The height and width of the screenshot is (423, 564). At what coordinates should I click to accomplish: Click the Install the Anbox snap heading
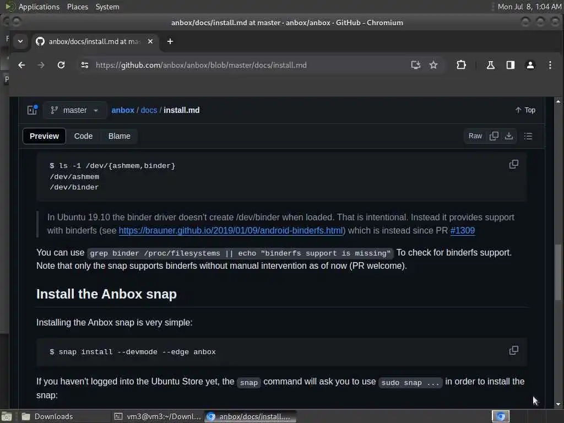click(106, 294)
